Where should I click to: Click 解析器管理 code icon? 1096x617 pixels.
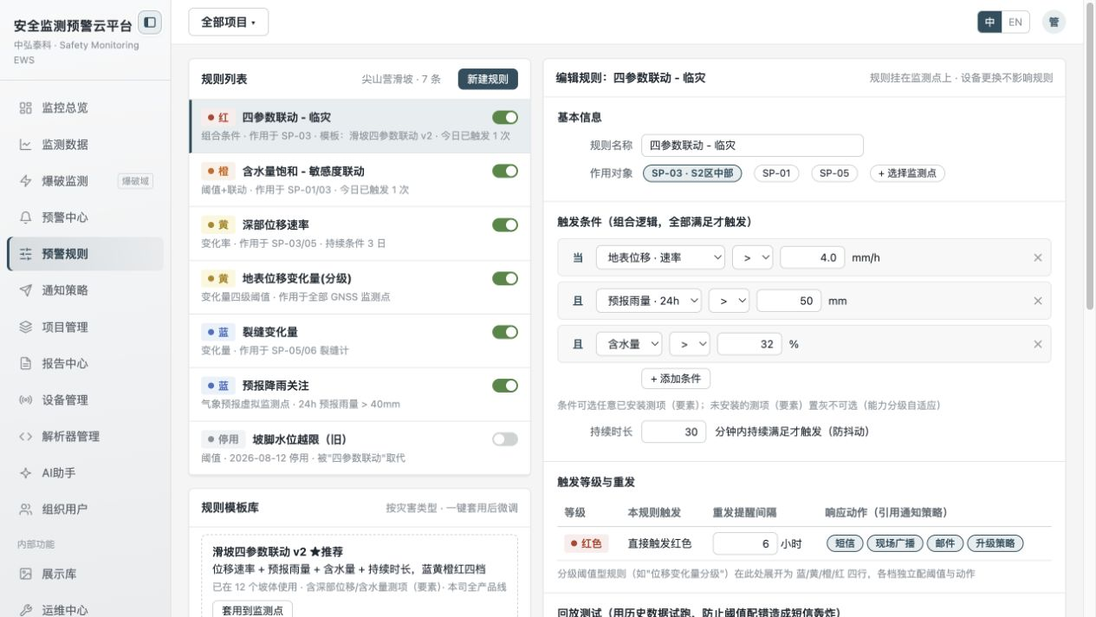tap(26, 437)
